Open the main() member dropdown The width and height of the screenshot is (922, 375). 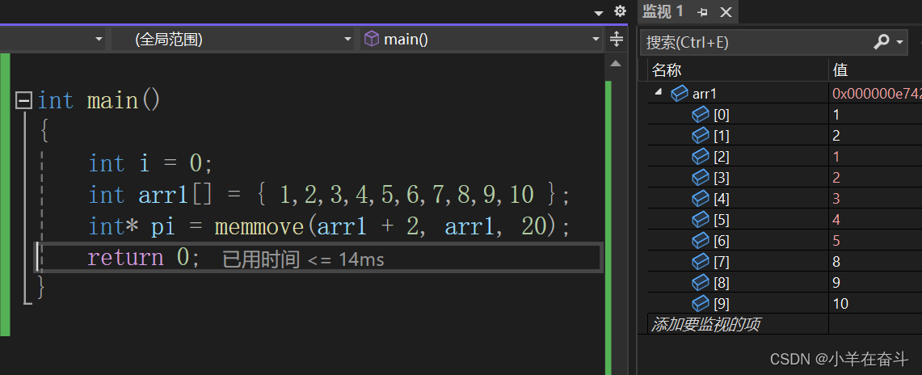point(482,40)
